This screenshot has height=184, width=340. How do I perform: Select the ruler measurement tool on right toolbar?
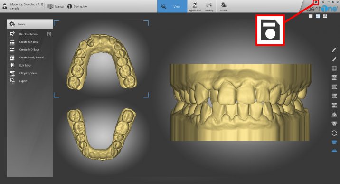[x=334, y=59]
